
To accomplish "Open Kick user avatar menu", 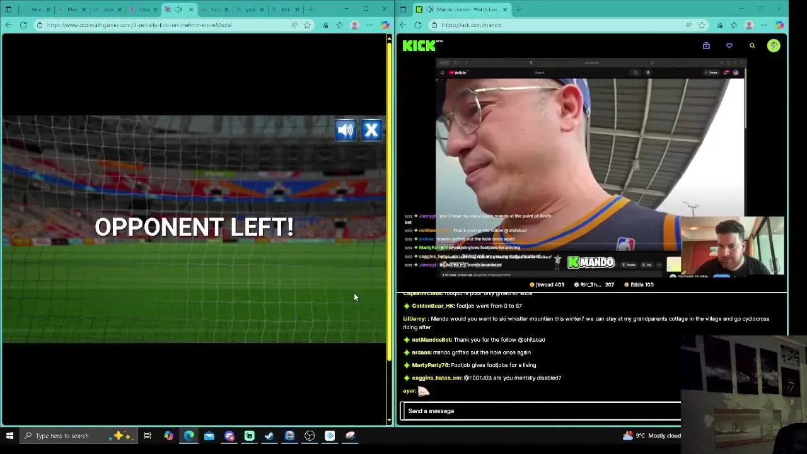I will (x=774, y=45).
